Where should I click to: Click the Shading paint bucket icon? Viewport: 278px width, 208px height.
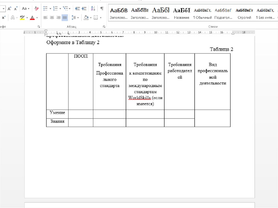(86, 18)
